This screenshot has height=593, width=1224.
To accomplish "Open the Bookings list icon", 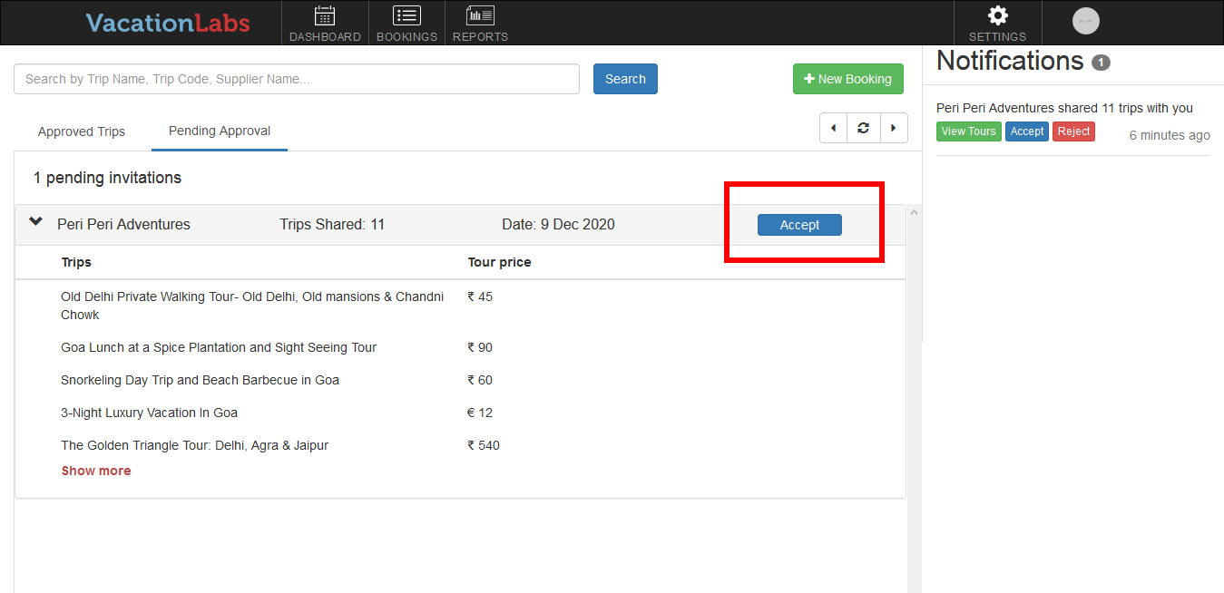I will [406, 15].
